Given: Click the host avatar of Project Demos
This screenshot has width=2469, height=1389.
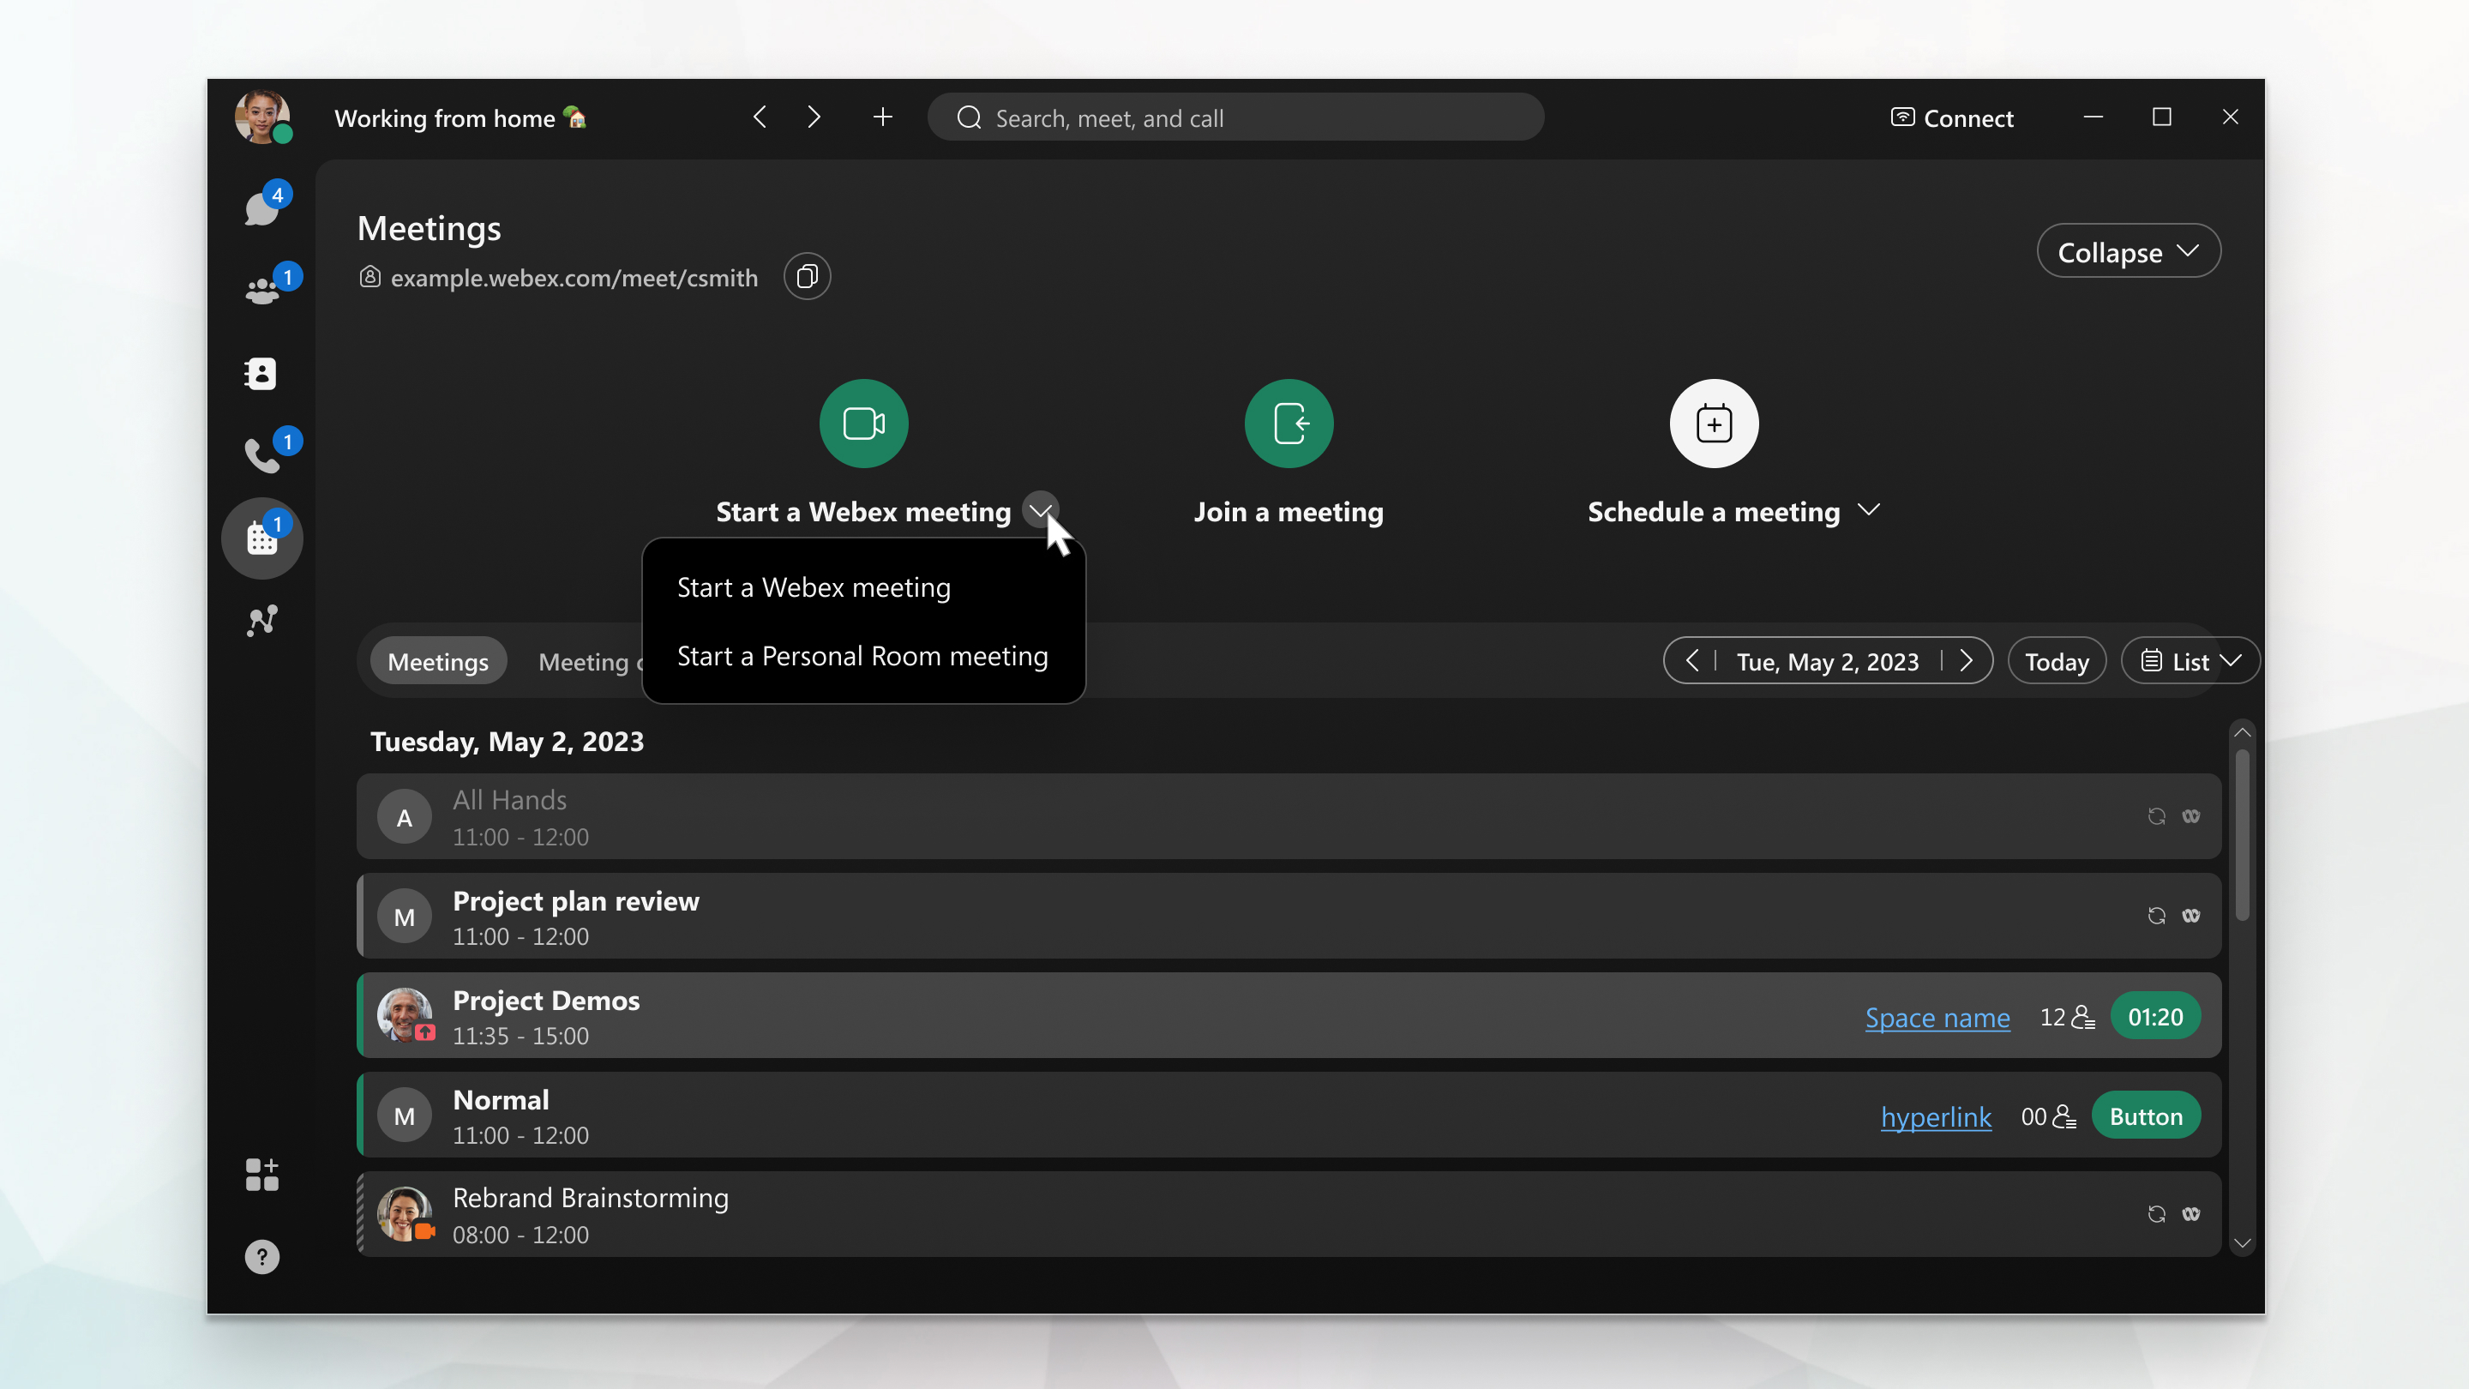Looking at the screenshot, I should [405, 1015].
